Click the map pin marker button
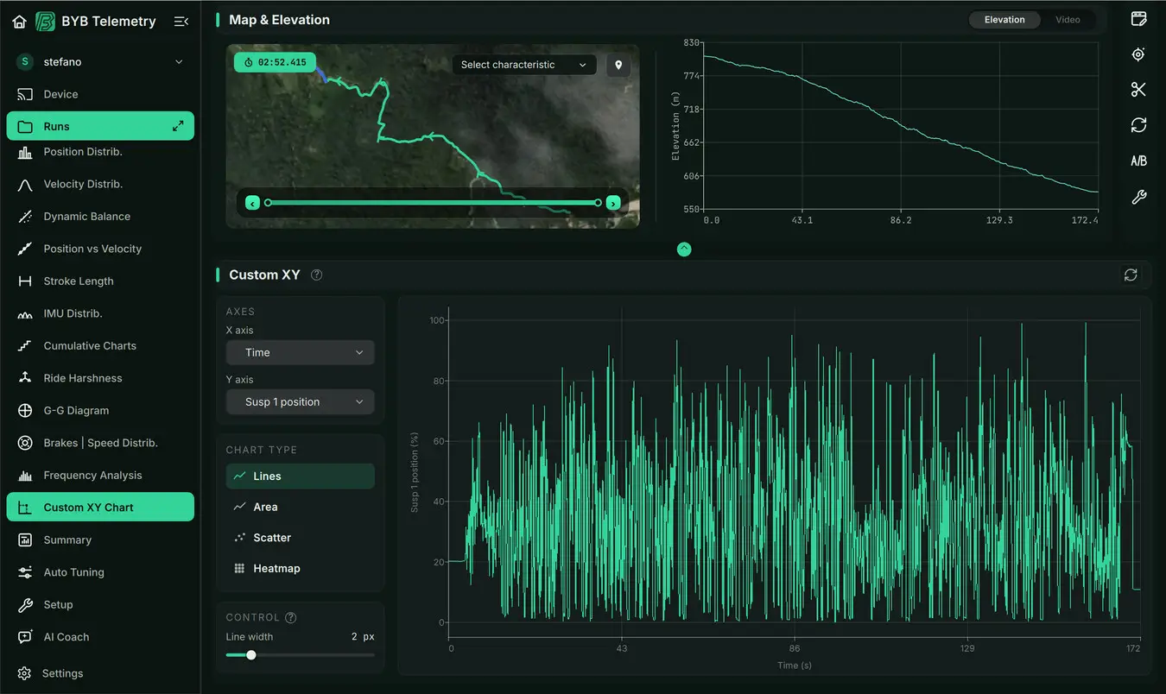This screenshot has height=694, width=1166. [x=618, y=65]
